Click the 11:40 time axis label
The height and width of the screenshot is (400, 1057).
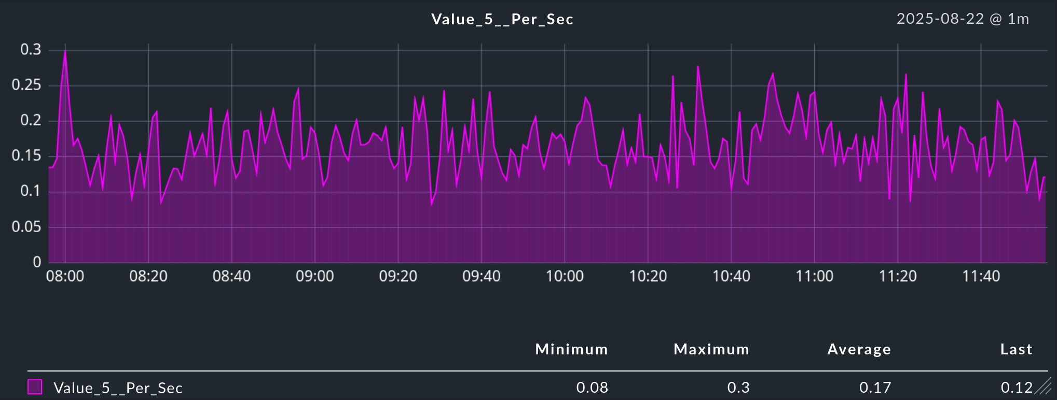click(x=981, y=276)
